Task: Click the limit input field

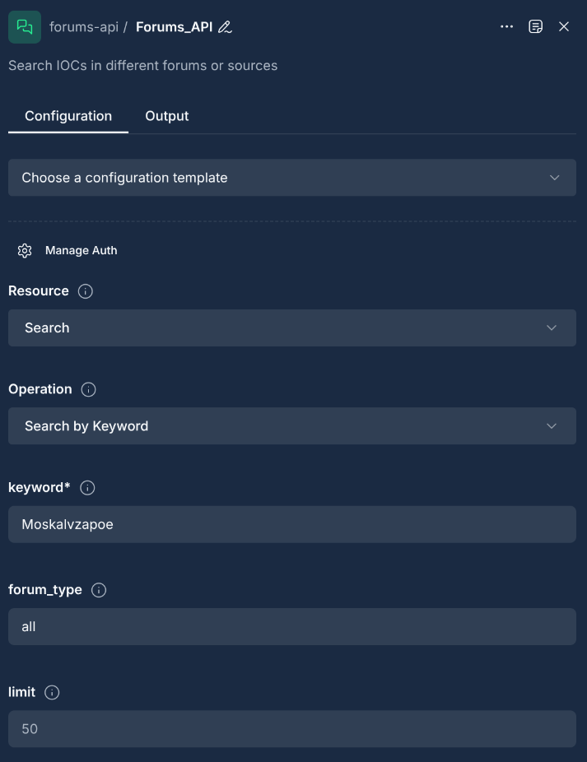Action: (292, 729)
